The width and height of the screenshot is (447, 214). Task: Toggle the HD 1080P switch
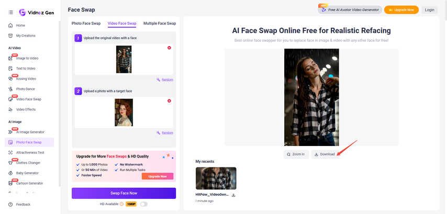tap(143, 204)
